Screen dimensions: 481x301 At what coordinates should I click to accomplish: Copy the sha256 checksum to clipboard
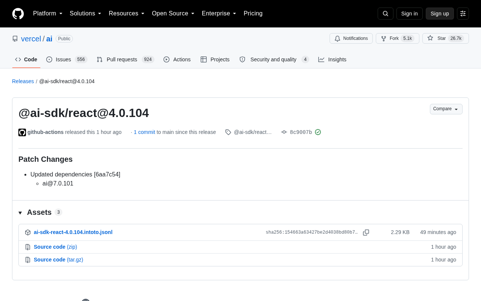366,233
